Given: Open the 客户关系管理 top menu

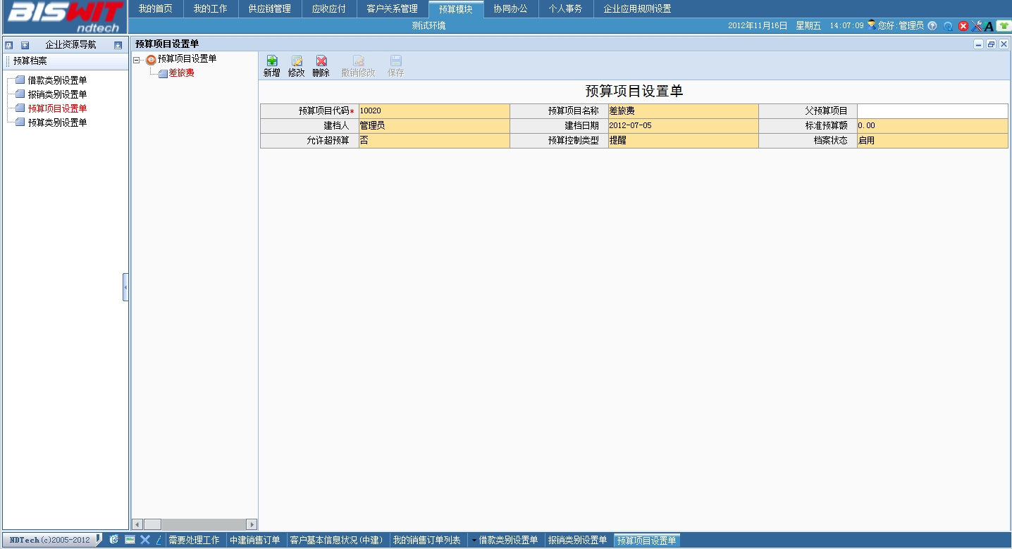Looking at the screenshot, I should point(393,9).
